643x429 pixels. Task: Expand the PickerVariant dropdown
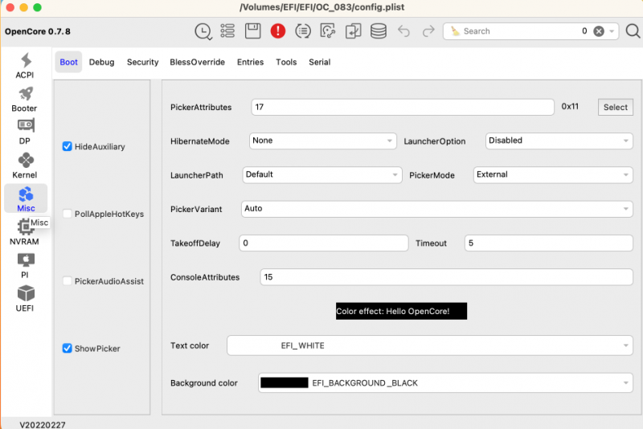pyautogui.click(x=437, y=209)
